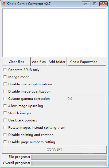Viewport: 109px width, 168px height.
Task: Click the Add folder button
Action: [57, 62]
